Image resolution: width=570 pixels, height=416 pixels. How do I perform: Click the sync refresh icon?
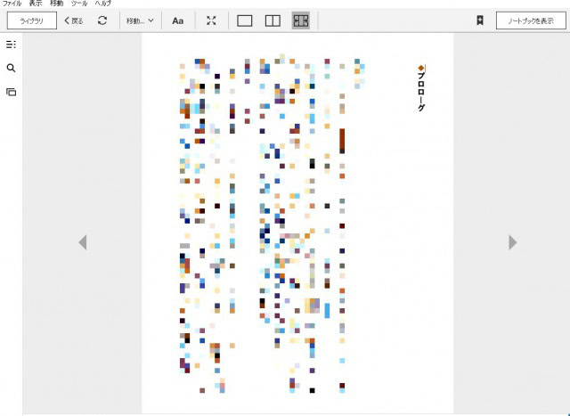click(x=102, y=20)
